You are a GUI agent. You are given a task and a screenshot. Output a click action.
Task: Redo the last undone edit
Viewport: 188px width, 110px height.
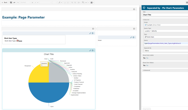pyautogui.click(x=18, y=2)
